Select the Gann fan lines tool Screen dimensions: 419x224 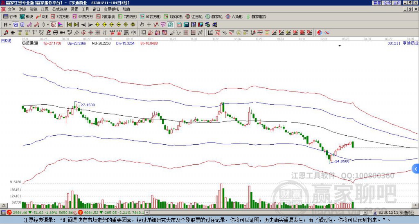tap(151, 33)
